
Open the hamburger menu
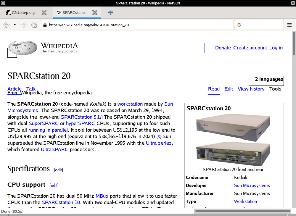tap(289, 25)
